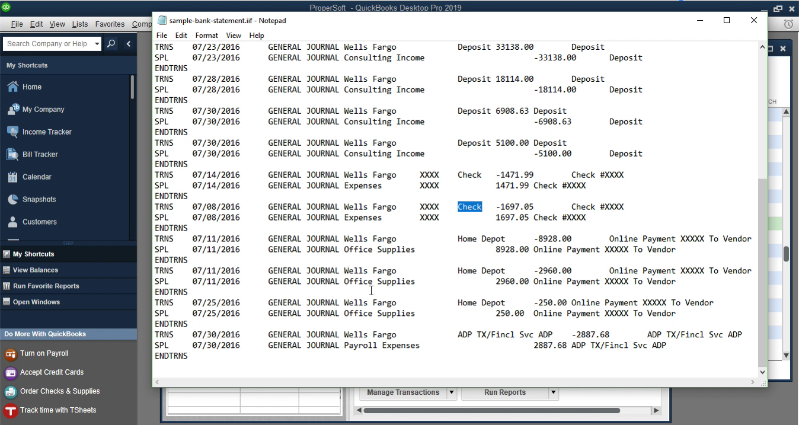Click Order Checks & Supplies link
This screenshot has width=799, height=425.
click(60, 391)
